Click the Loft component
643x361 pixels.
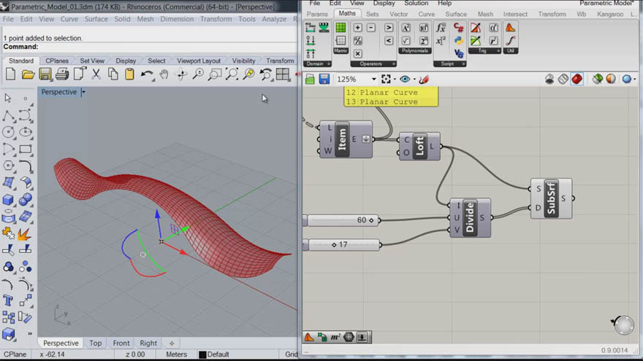point(419,146)
